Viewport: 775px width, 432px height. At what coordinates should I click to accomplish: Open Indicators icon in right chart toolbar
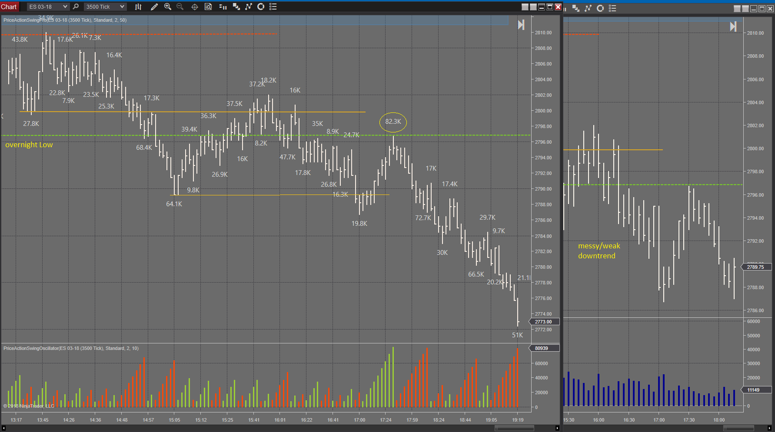(576, 8)
